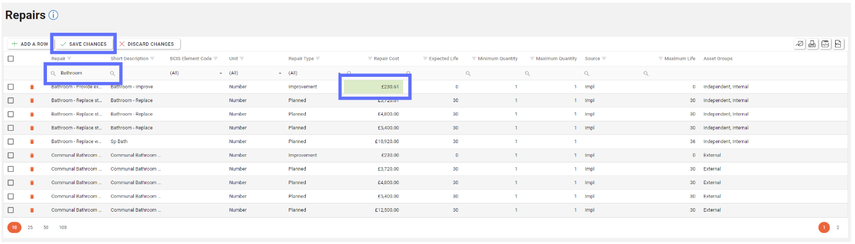Click the document export icon at far right
Image resolution: width=855 pixels, height=244 pixels.
pyautogui.click(x=838, y=44)
